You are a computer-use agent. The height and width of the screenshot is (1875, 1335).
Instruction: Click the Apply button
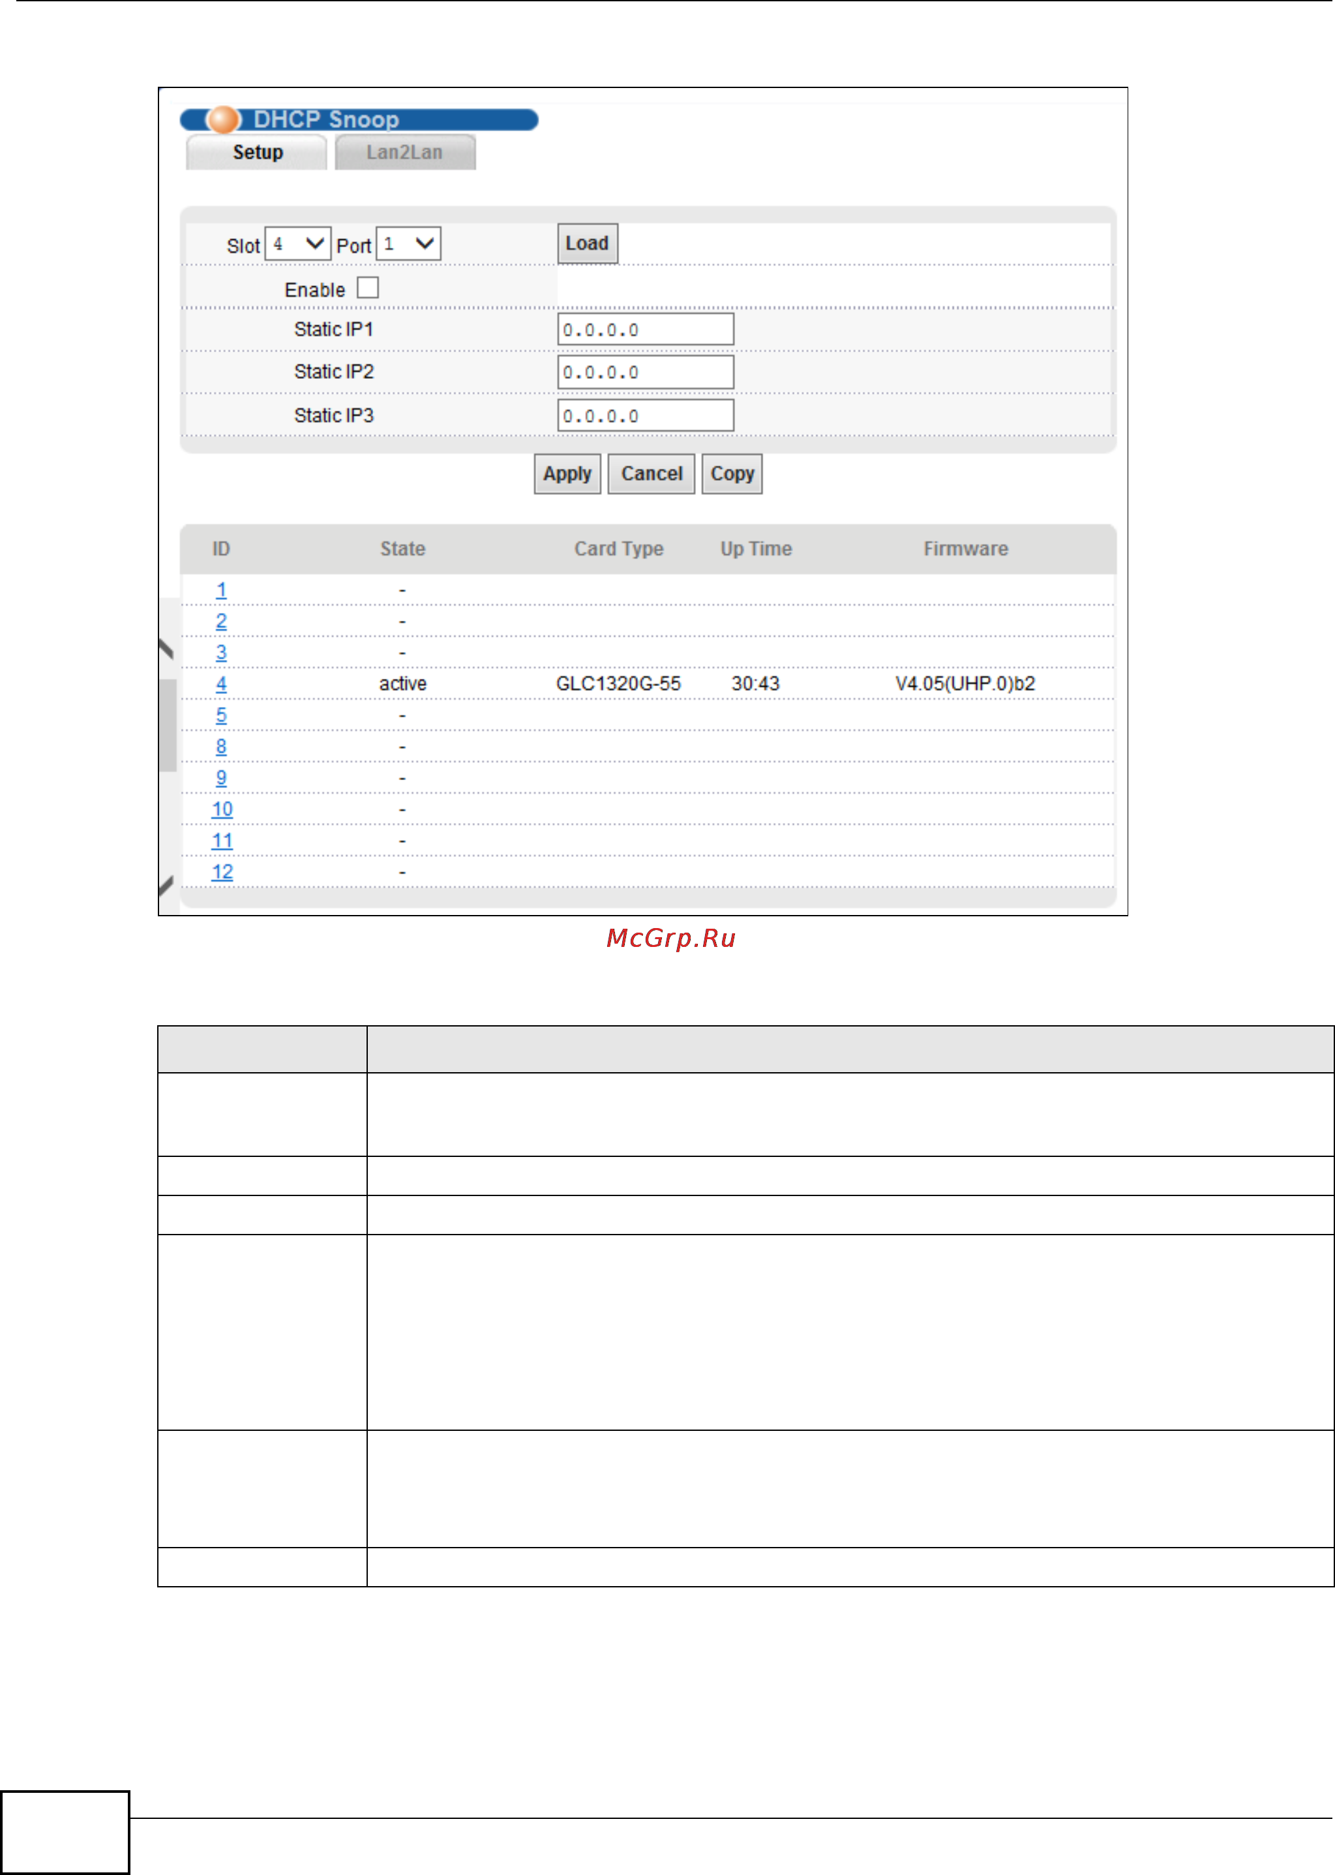click(x=567, y=474)
